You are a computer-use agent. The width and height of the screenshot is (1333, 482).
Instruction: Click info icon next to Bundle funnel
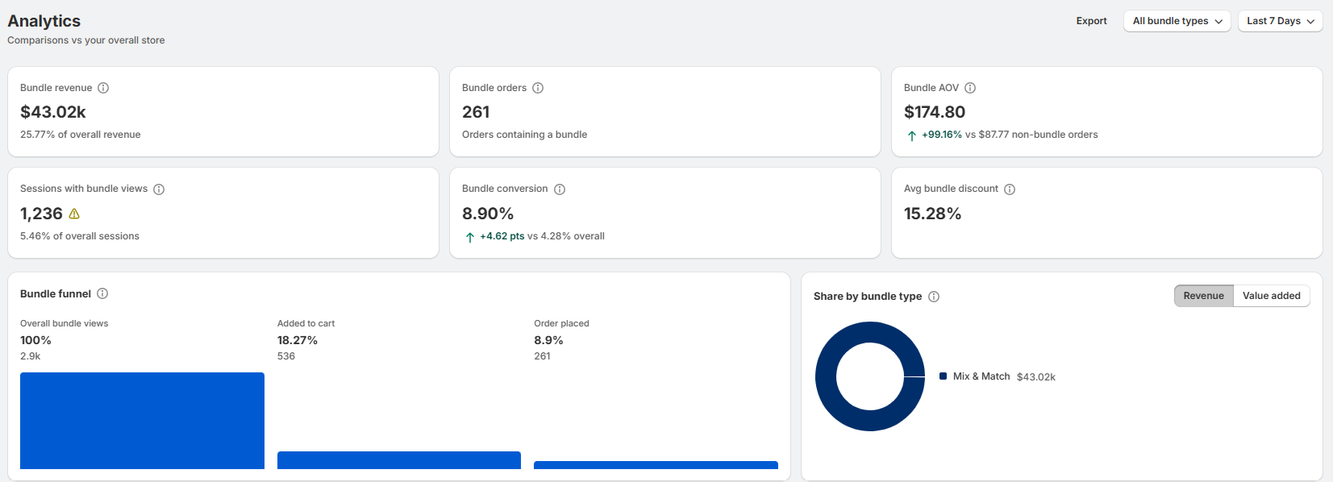(x=102, y=293)
